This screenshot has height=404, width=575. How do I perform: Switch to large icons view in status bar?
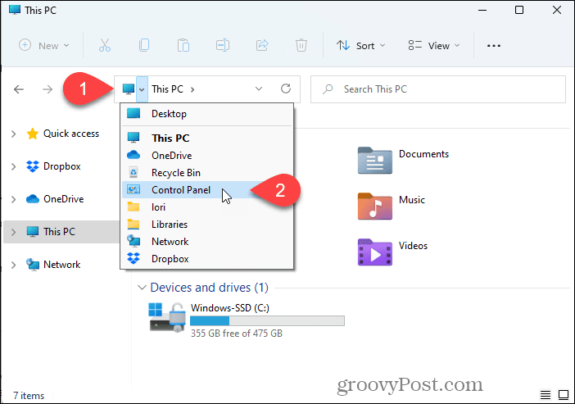[x=564, y=395]
